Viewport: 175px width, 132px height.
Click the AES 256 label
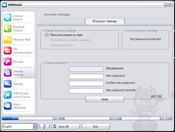point(156,96)
